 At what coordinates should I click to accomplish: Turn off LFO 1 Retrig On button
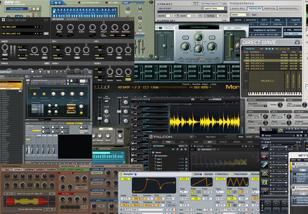(x=196, y=198)
